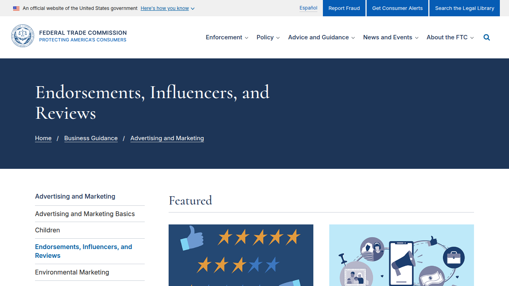This screenshot has width=509, height=286.
Task: Open the search magnifier icon
Action: click(x=487, y=37)
